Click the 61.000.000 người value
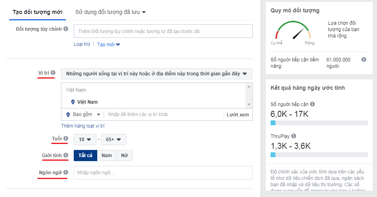Screen dimensions: 377x197 [338, 63]
